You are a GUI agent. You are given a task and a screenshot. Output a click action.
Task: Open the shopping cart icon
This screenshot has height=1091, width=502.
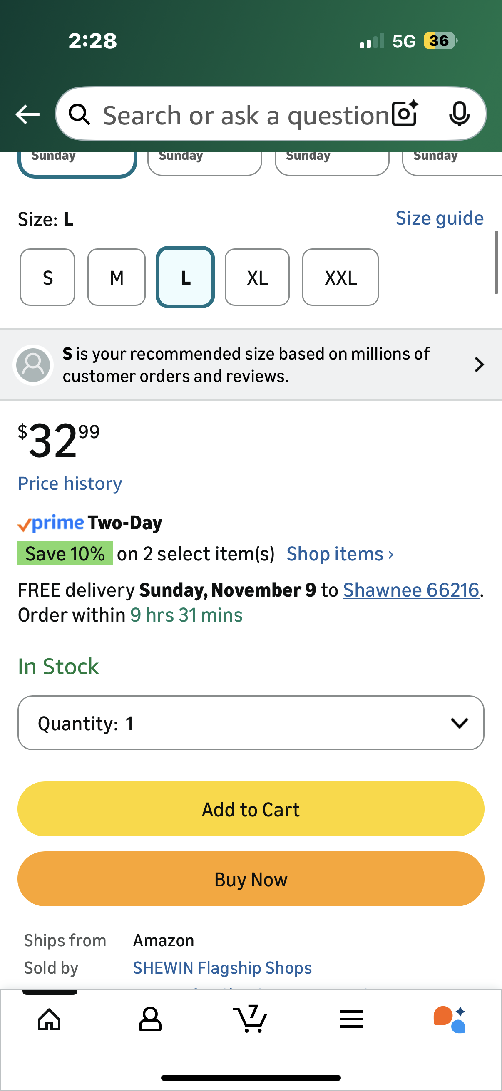pos(250,1019)
